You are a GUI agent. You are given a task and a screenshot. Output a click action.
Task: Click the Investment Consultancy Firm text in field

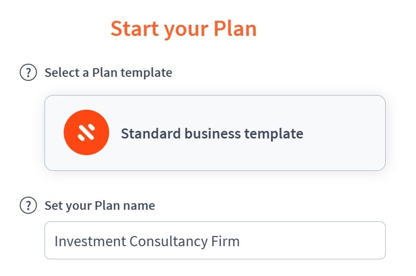click(x=147, y=241)
